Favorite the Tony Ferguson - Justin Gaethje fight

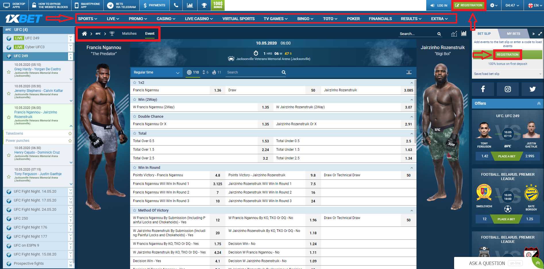9,177
